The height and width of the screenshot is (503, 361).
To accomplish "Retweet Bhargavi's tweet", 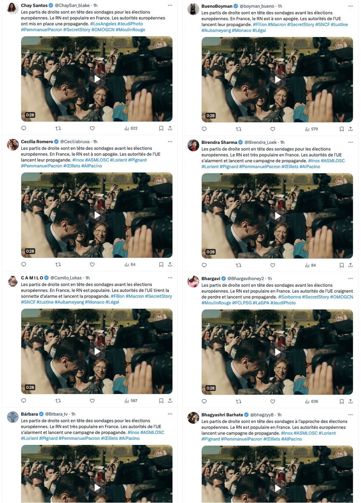I will (238, 401).
